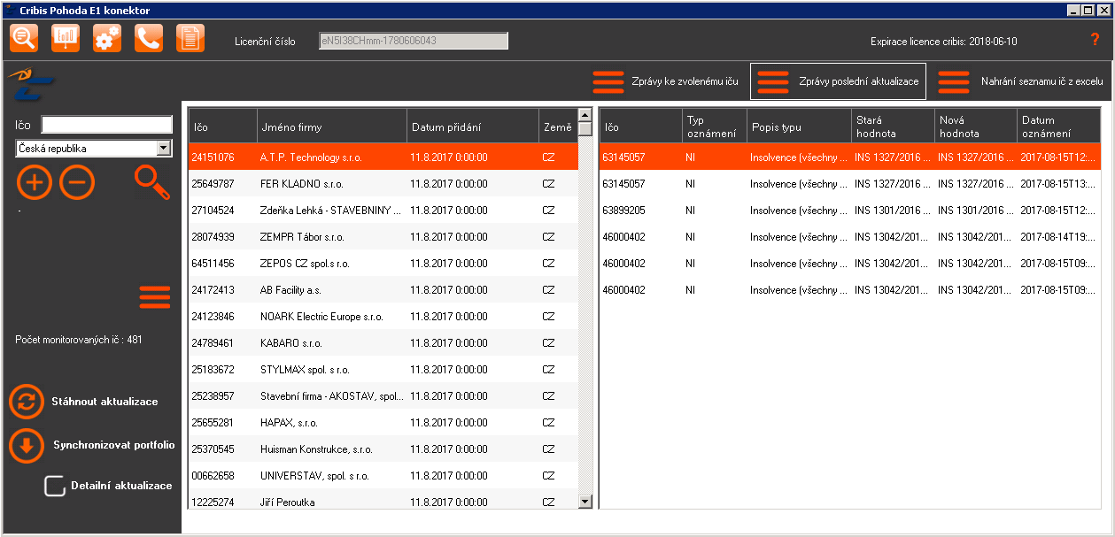Viewport: 1115px width, 537px height.
Task: Click into the Ičo input field
Action: coord(107,124)
